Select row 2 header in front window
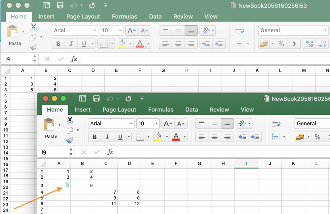 pos(42,177)
